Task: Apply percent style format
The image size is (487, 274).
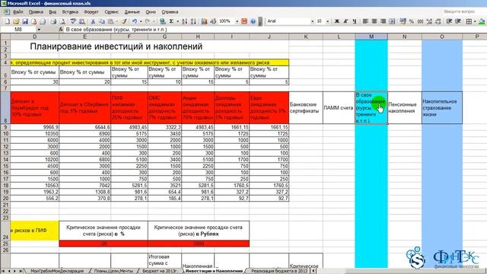Action: tap(412, 21)
